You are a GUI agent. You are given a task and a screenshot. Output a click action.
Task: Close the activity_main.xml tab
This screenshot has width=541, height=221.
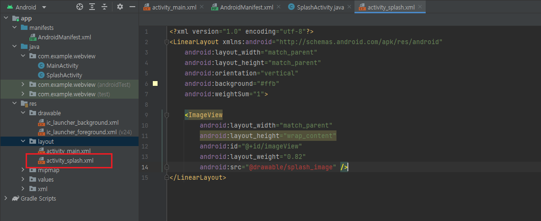pos(202,7)
